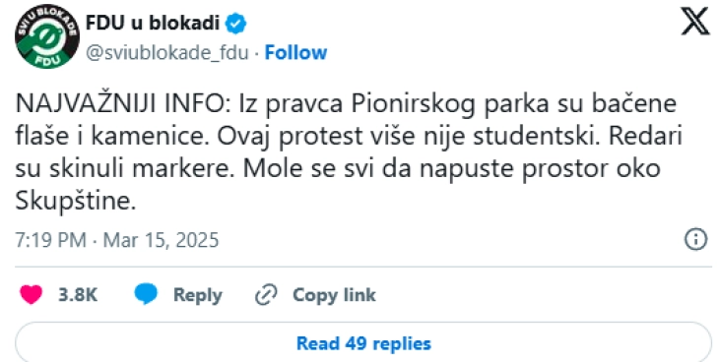
Task: Open the tweet info circle icon
Action: coord(695,240)
